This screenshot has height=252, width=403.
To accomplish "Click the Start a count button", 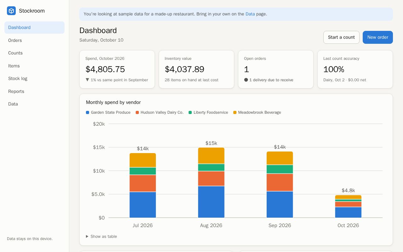I will pos(341,37).
